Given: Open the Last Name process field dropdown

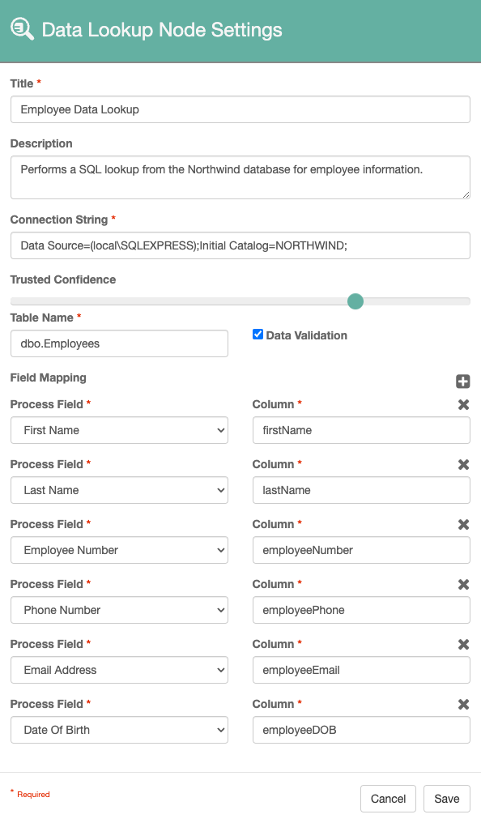Looking at the screenshot, I should pos(119,490).
